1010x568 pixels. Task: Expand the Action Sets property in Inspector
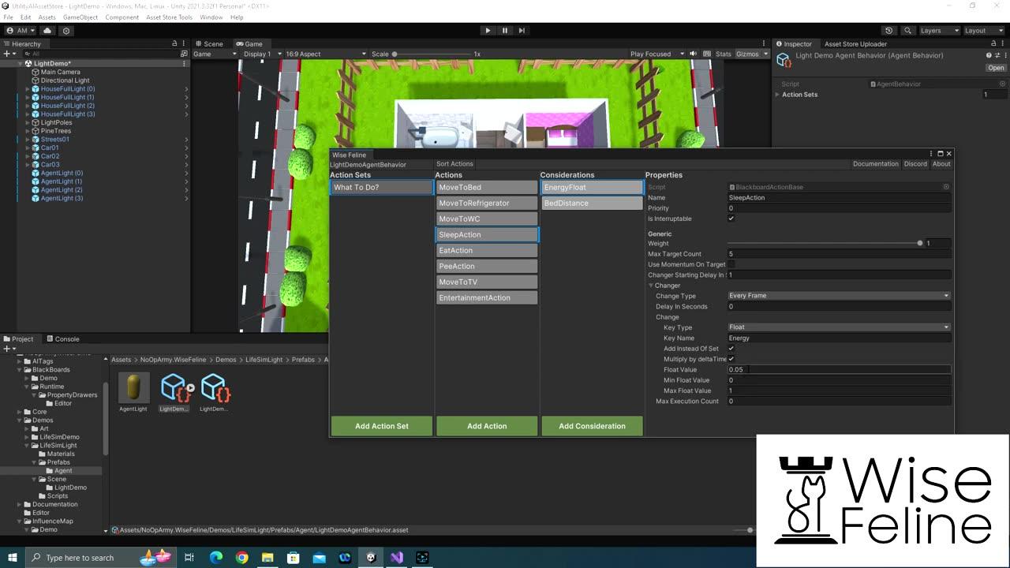click(776, 94)
